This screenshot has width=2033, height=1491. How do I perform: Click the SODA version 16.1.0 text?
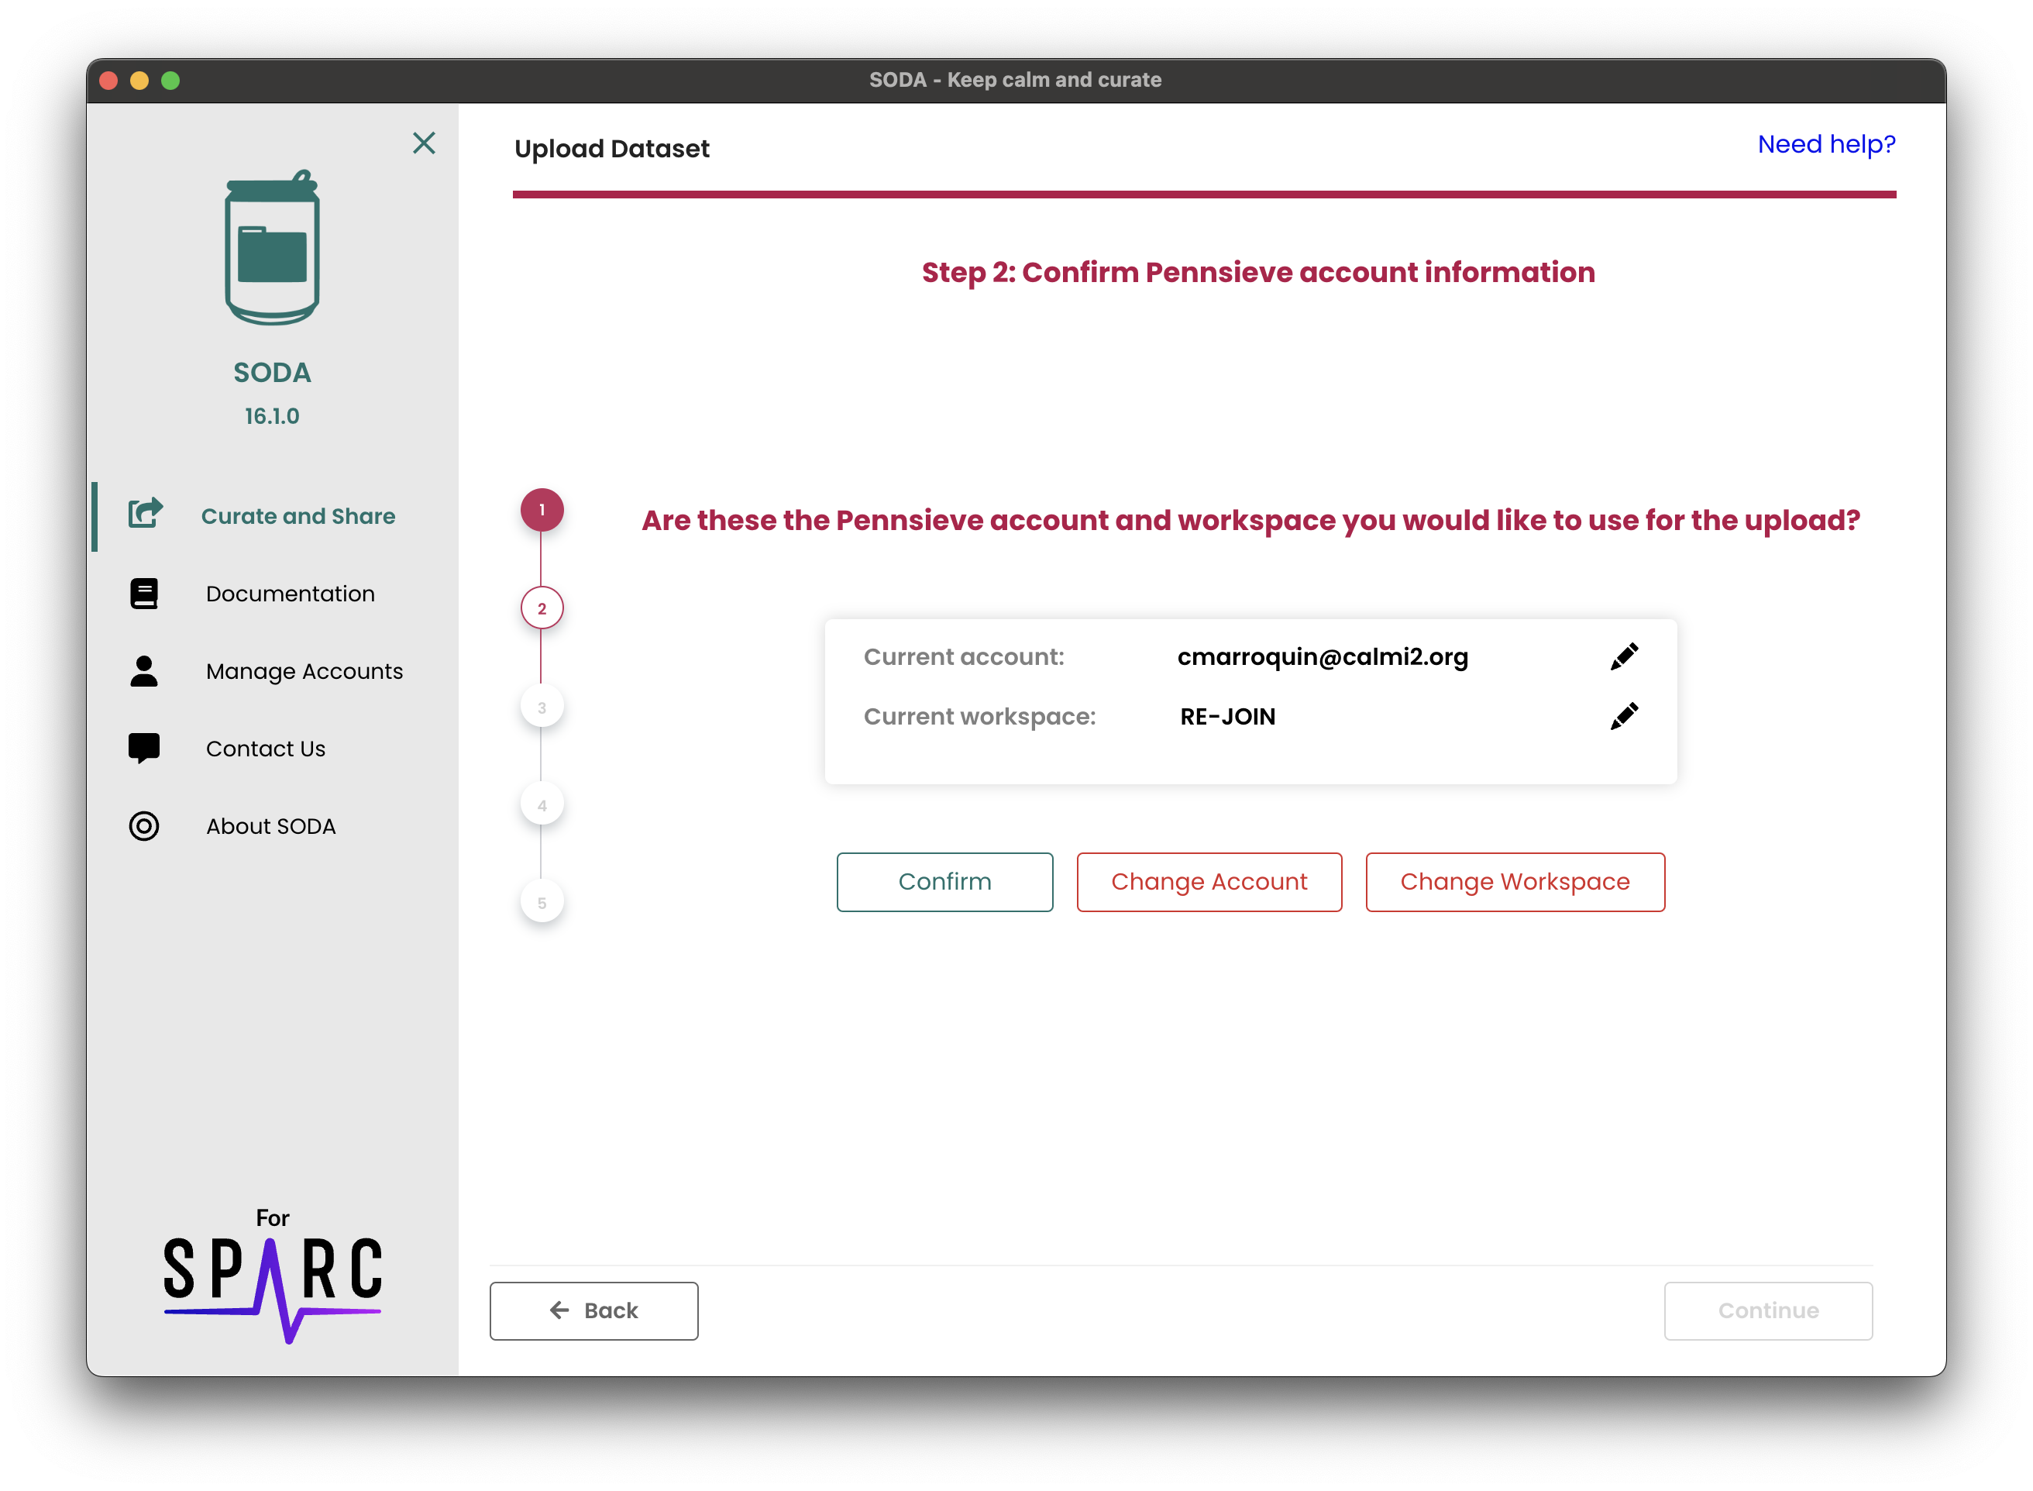click(x=272, y=416)
